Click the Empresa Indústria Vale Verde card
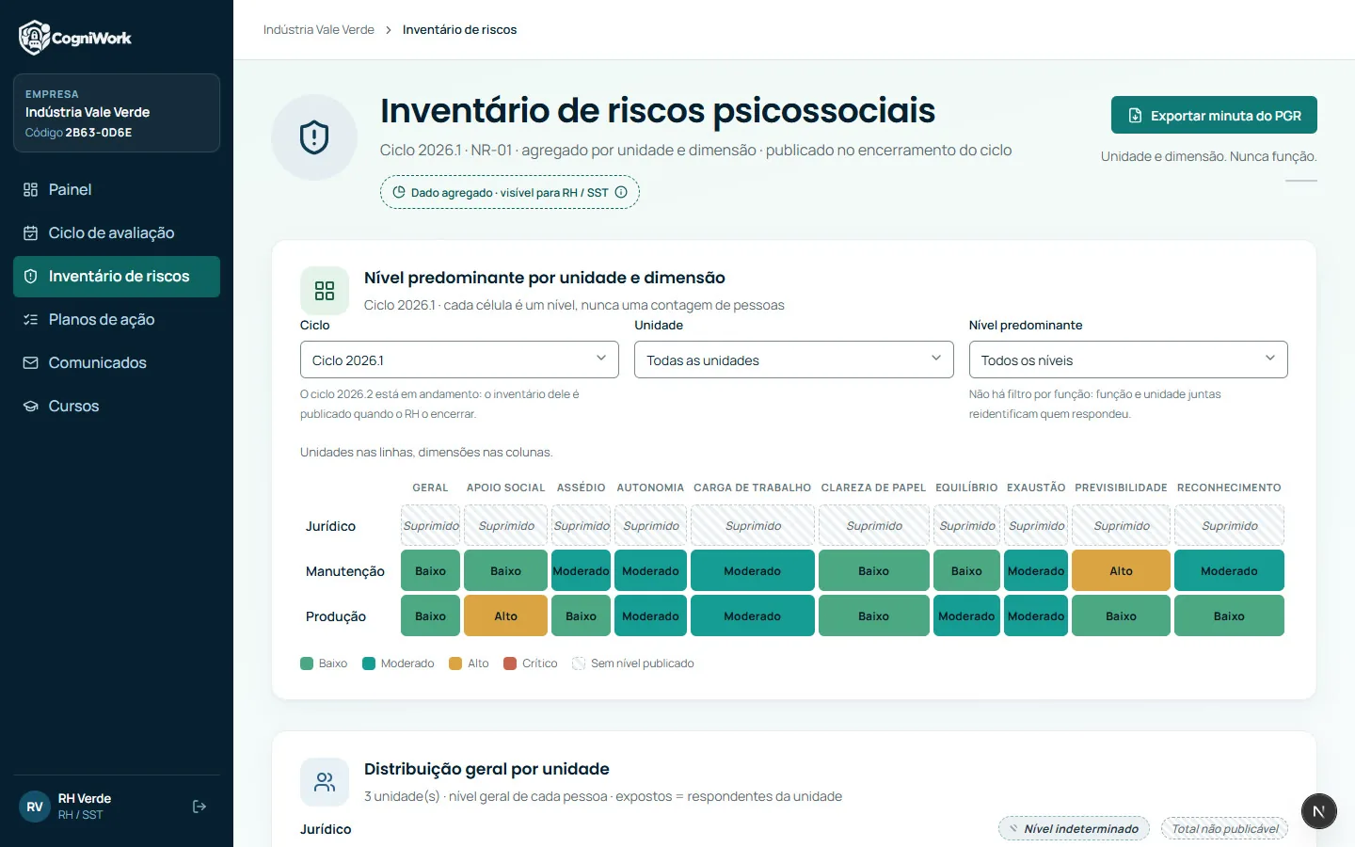 click(x=117, y=113)
